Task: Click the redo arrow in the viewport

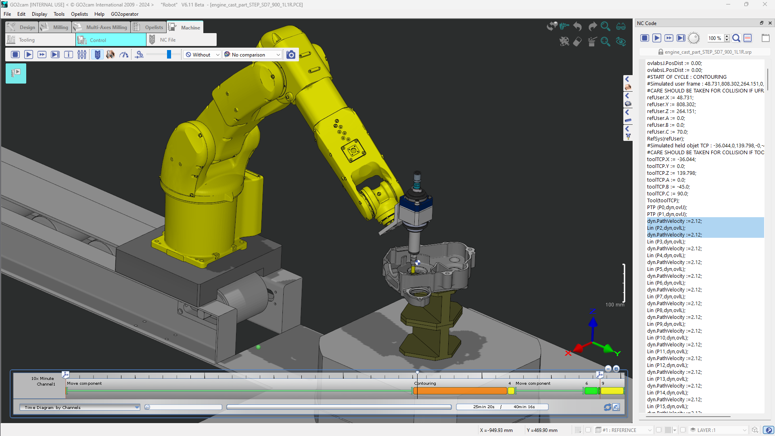Action: click(x=592, y=26)
